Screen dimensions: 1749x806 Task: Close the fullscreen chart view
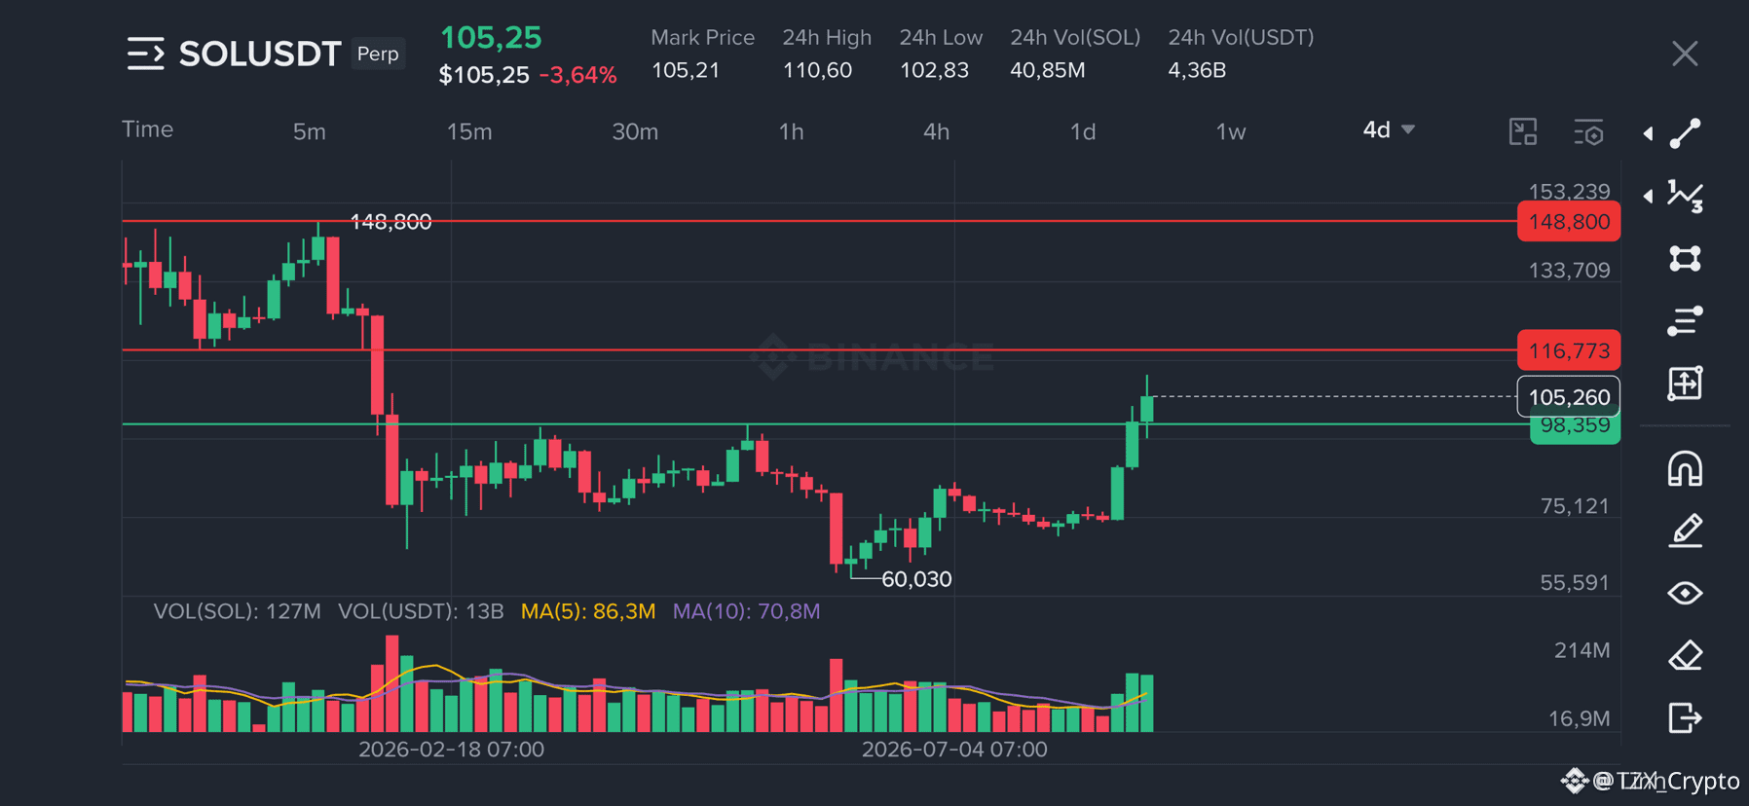tap(1685, 54)
